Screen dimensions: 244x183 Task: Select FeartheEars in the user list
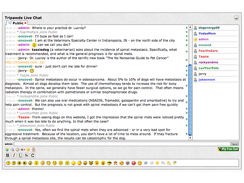[x=208, y=51]
